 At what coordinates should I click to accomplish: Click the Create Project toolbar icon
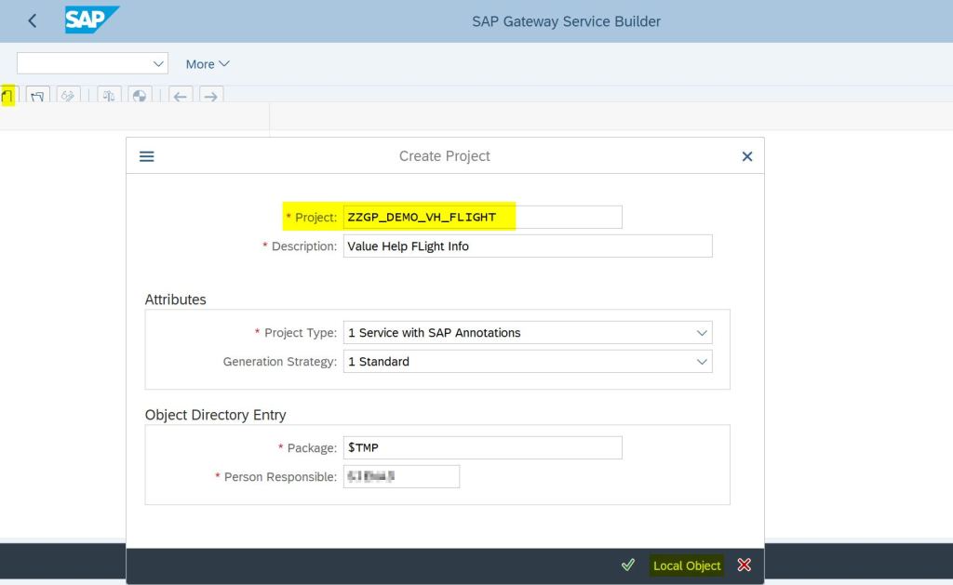(x=8, y=95)
